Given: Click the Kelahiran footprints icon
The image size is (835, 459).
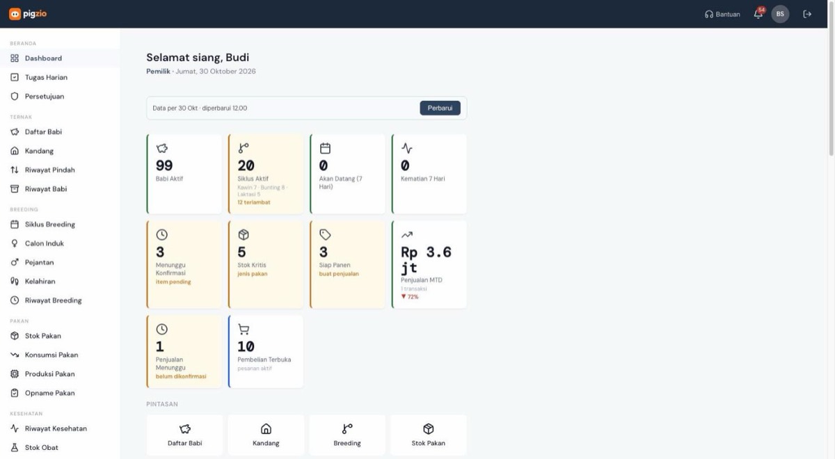Looking at the screenshot, I should pos(15,282).
